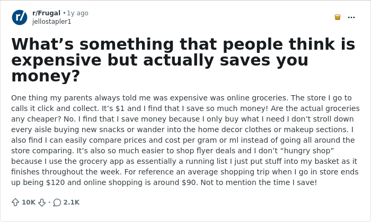This screenshot has width=371, height=222.
Task: Downvote the post with the down arrow
Action: 42,202
